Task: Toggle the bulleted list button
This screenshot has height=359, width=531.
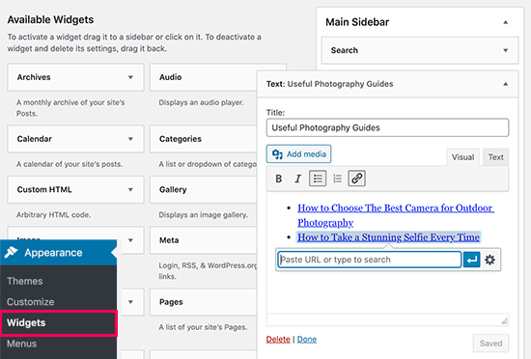Action: point(318,179)
